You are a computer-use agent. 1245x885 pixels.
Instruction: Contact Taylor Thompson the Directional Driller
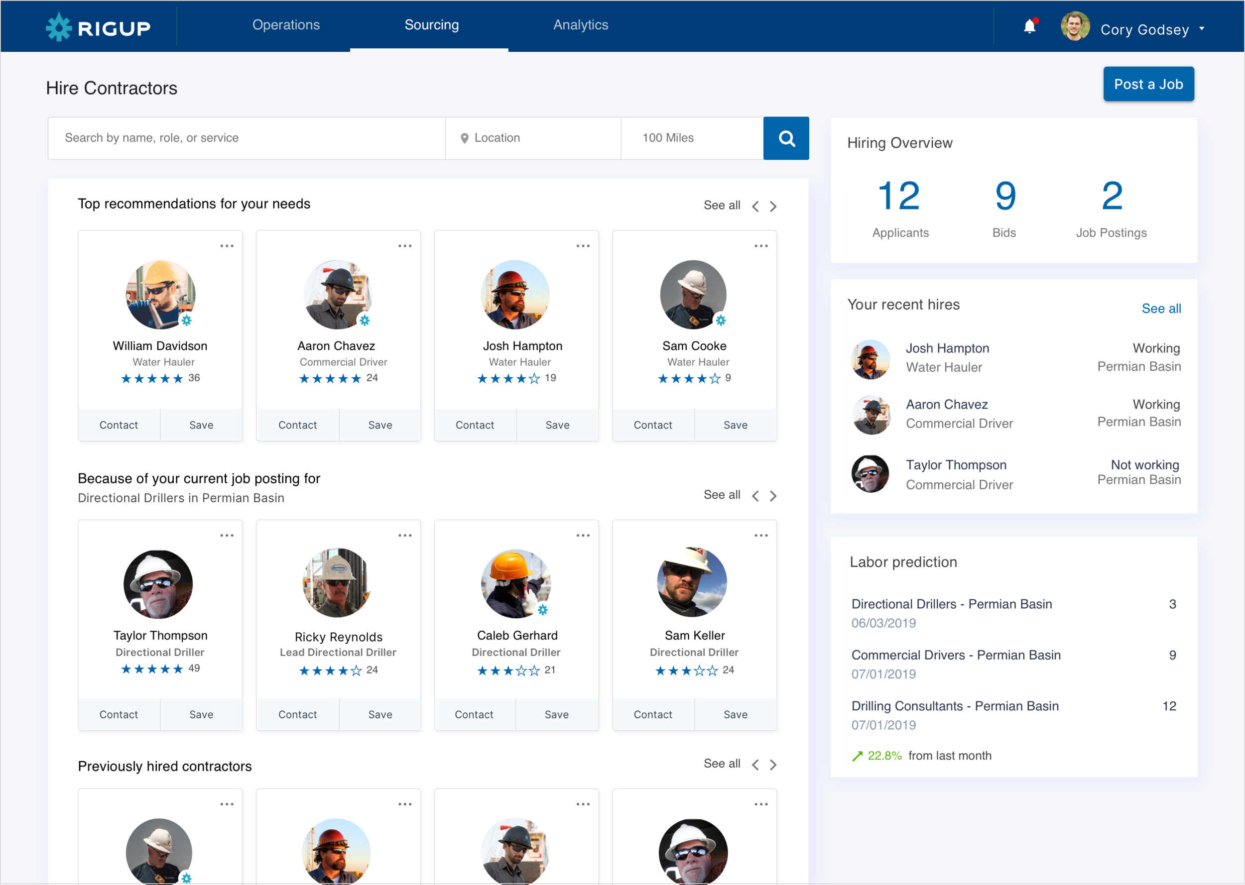[x=119, y=714]
